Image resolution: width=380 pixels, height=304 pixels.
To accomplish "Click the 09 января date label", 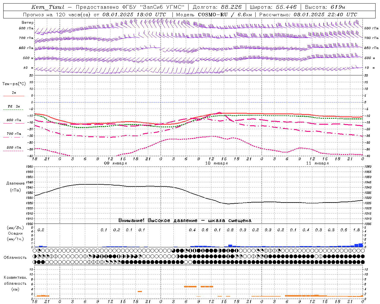I will point(115,163).
